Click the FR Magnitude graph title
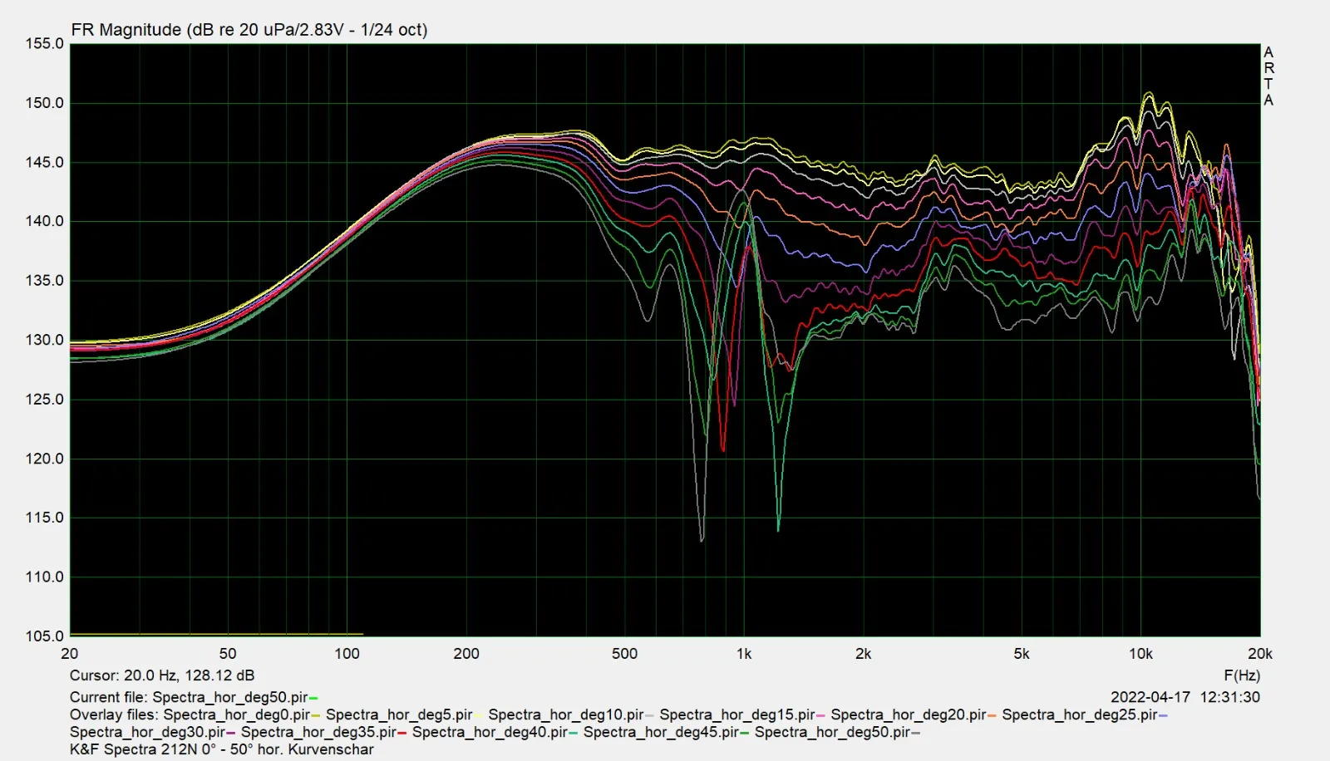1330x761 pixels. [x=249, y=30]
